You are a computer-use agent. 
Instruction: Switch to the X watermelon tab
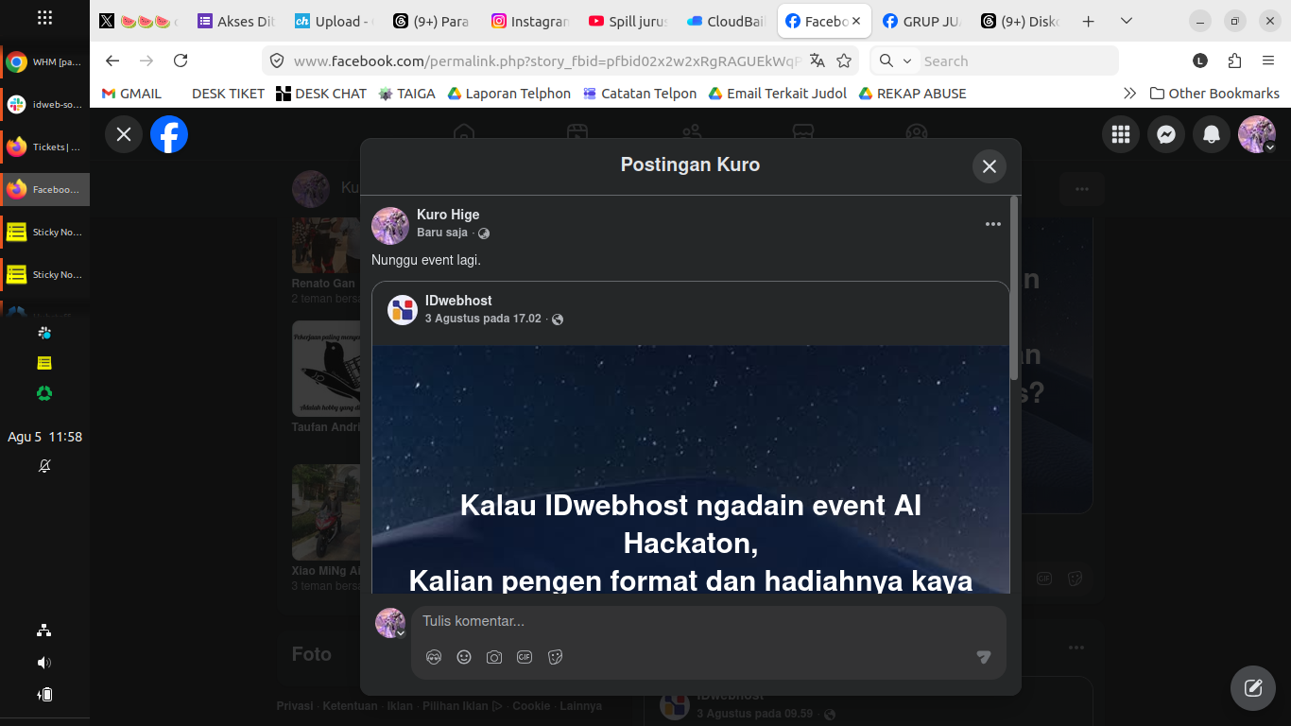click(x=138, y=21)
